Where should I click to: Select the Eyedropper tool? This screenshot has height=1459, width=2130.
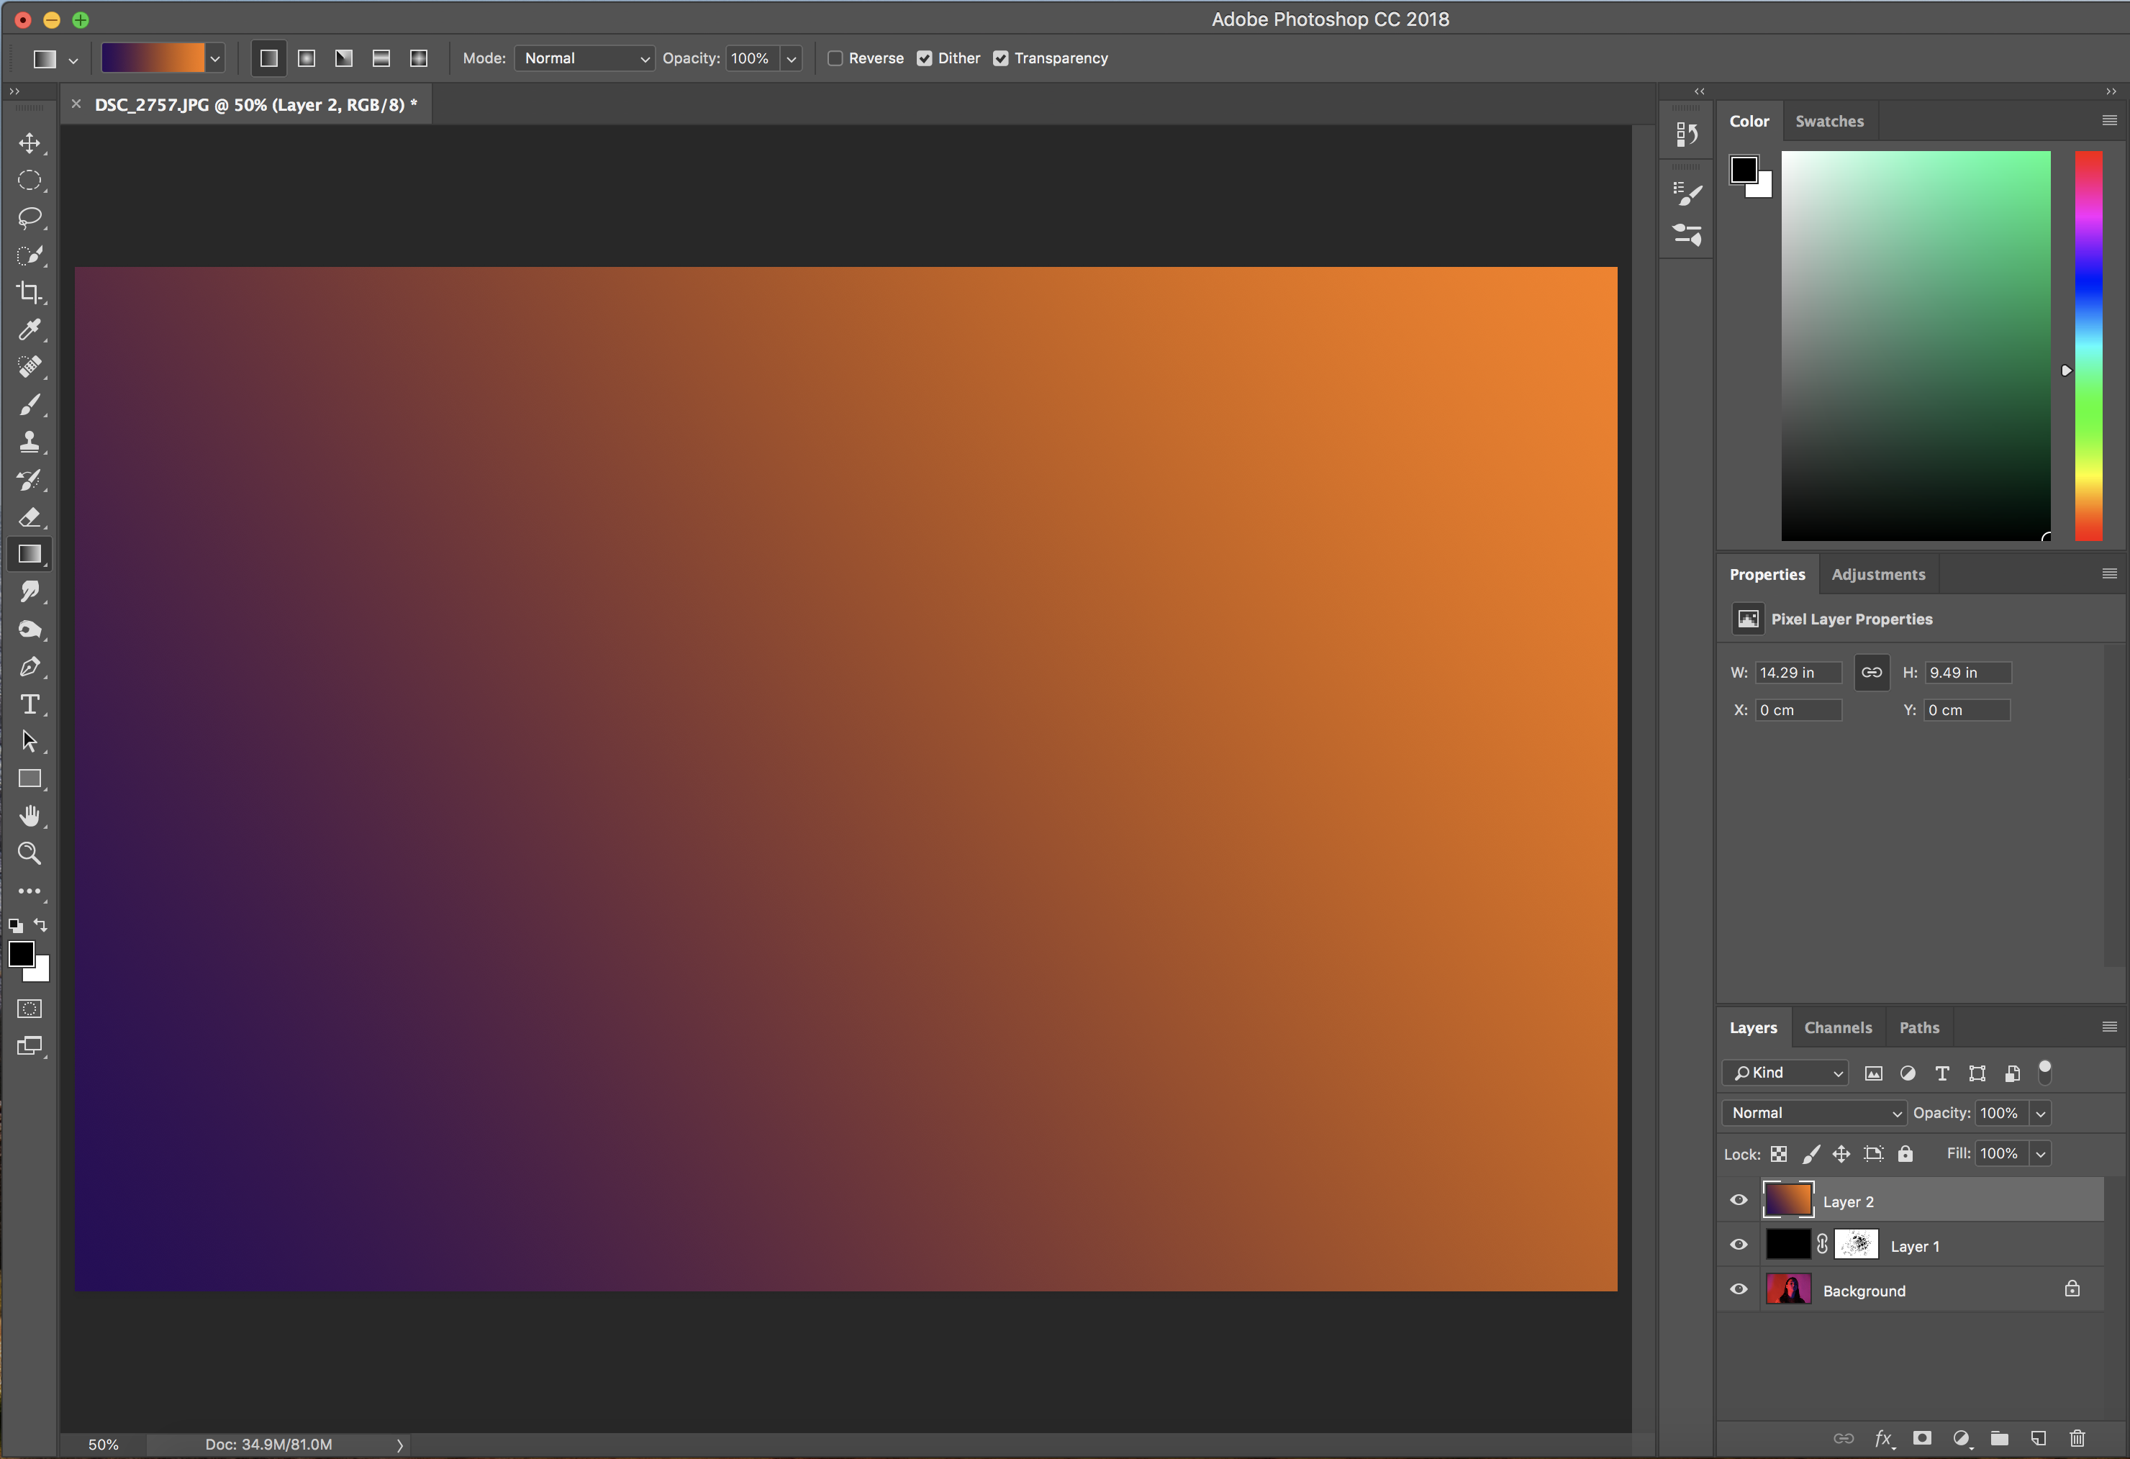[30, 330]
